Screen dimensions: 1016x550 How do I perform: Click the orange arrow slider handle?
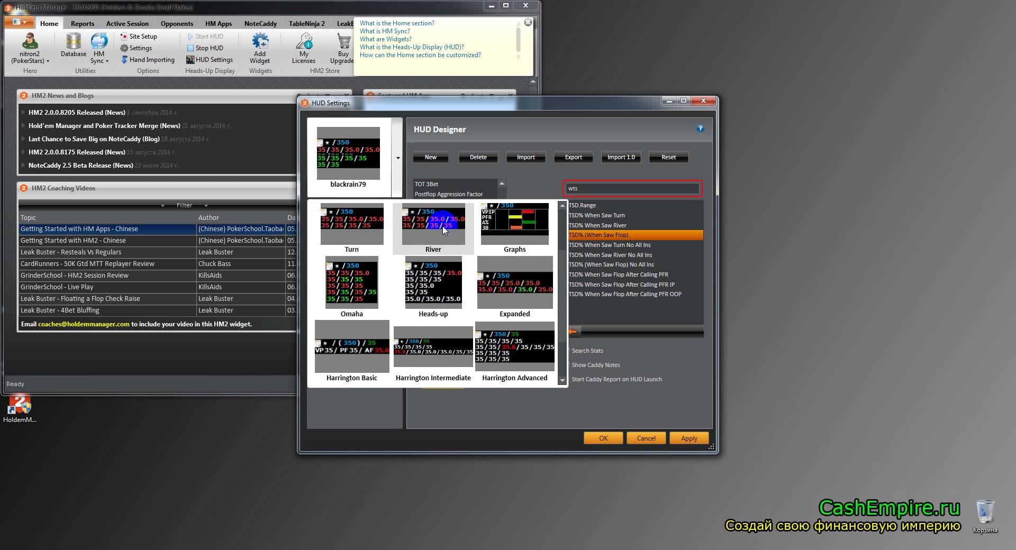573,332
